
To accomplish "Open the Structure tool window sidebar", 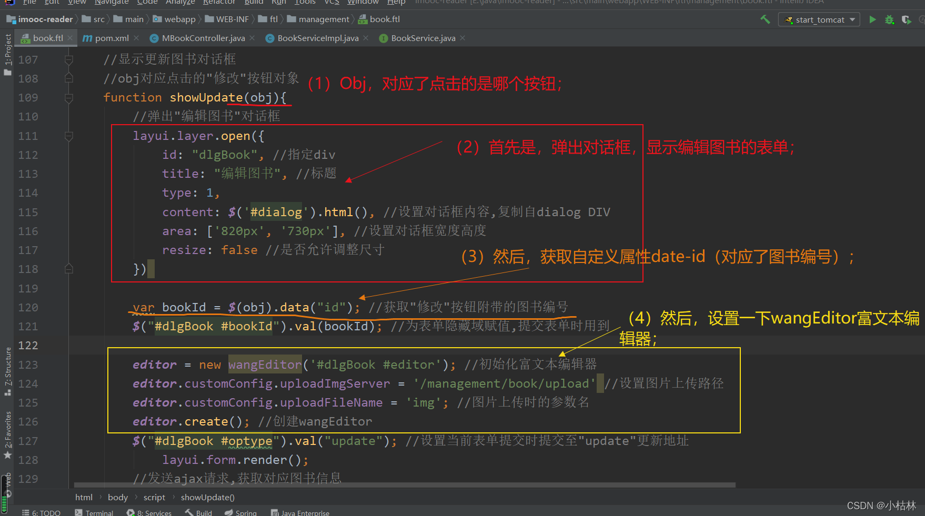I will 7,371.
